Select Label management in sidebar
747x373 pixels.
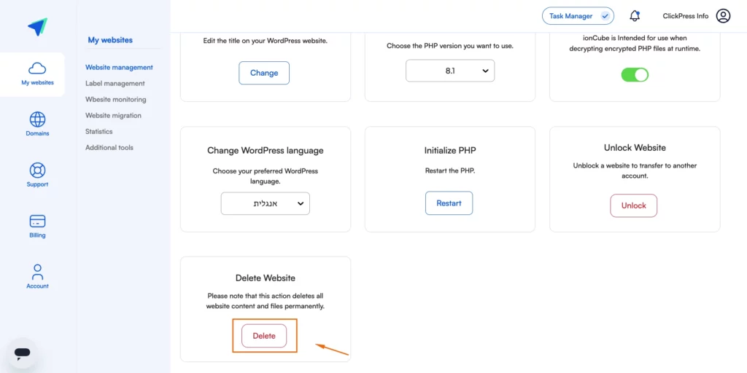pyautogui.click(x=115, y=83)
